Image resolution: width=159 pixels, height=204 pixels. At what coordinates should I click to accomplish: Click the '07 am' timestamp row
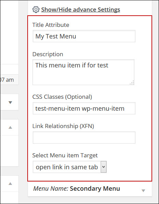click(9, 80)
